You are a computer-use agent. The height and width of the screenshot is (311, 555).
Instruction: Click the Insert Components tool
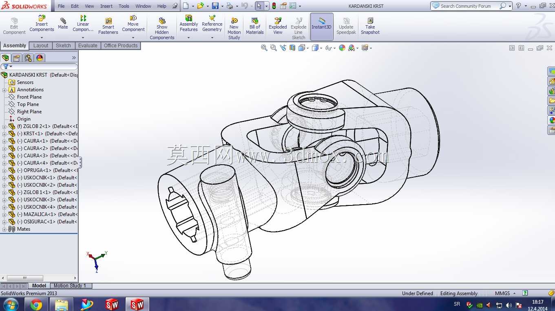tap(42, 24)
